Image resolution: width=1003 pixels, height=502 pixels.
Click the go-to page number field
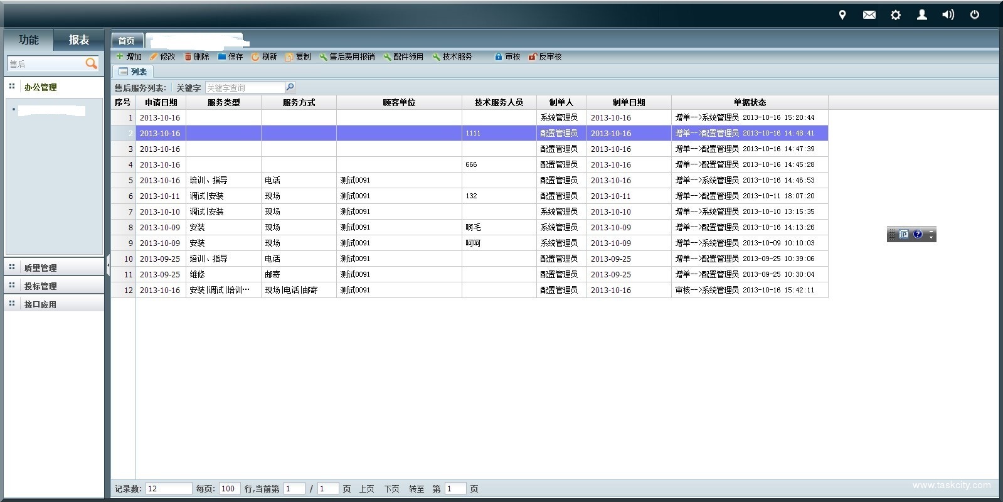coord(455,488)
